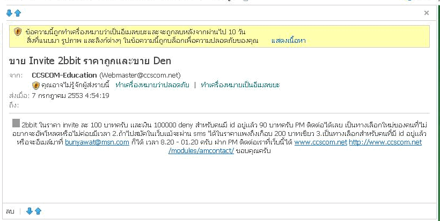Screen dimensions: 440x221
Task: Click ทำเครื่องหมายว่าปลอดภัย to mark the sender as safe
Action: pos(152,85)
